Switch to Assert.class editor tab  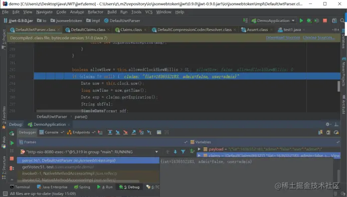(x=257, y=30)
